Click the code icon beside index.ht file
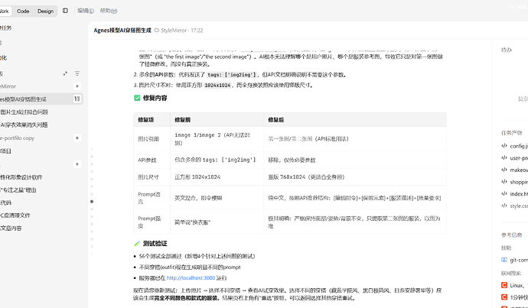This screenshot has height=308, width=528. pos(504,193)
